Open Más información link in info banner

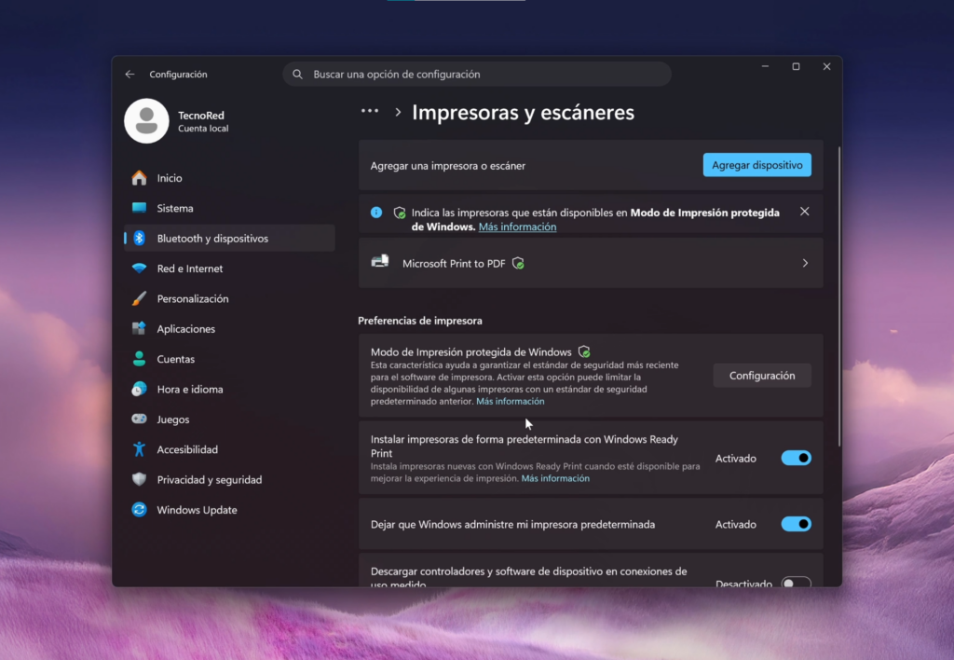click(x=517, y=227)
